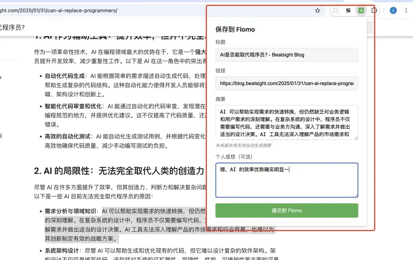This screenshot has height=260, width=413.
Task: Open the green Flomo extension icon
Action: [361, 10]
